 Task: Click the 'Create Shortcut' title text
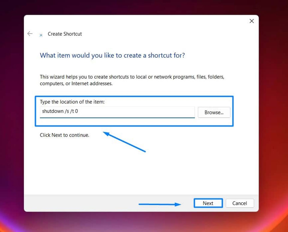[x=65, y=34]
